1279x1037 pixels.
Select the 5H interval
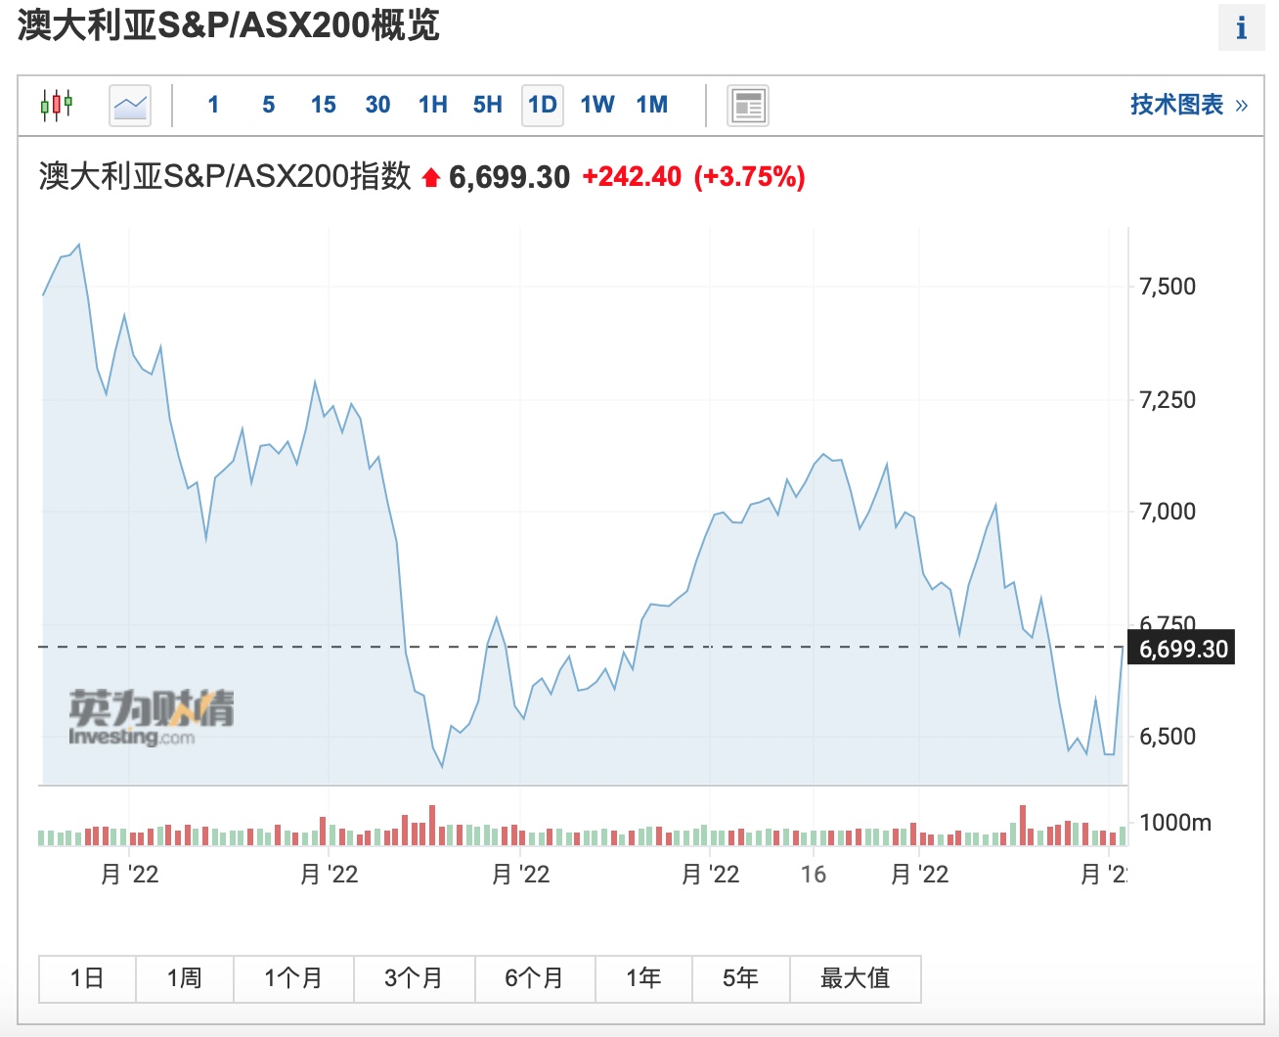[x=487, y=105]
